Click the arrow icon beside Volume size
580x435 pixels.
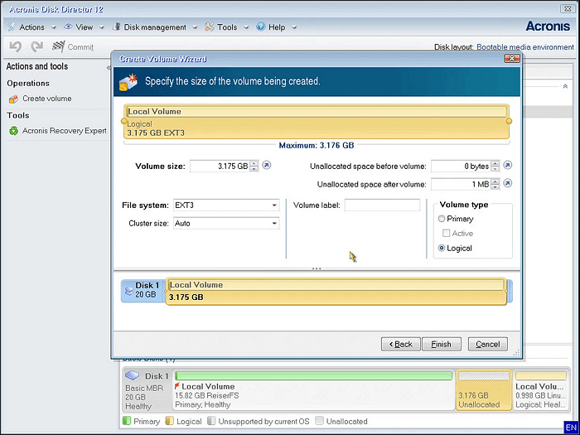click(266, 166)
